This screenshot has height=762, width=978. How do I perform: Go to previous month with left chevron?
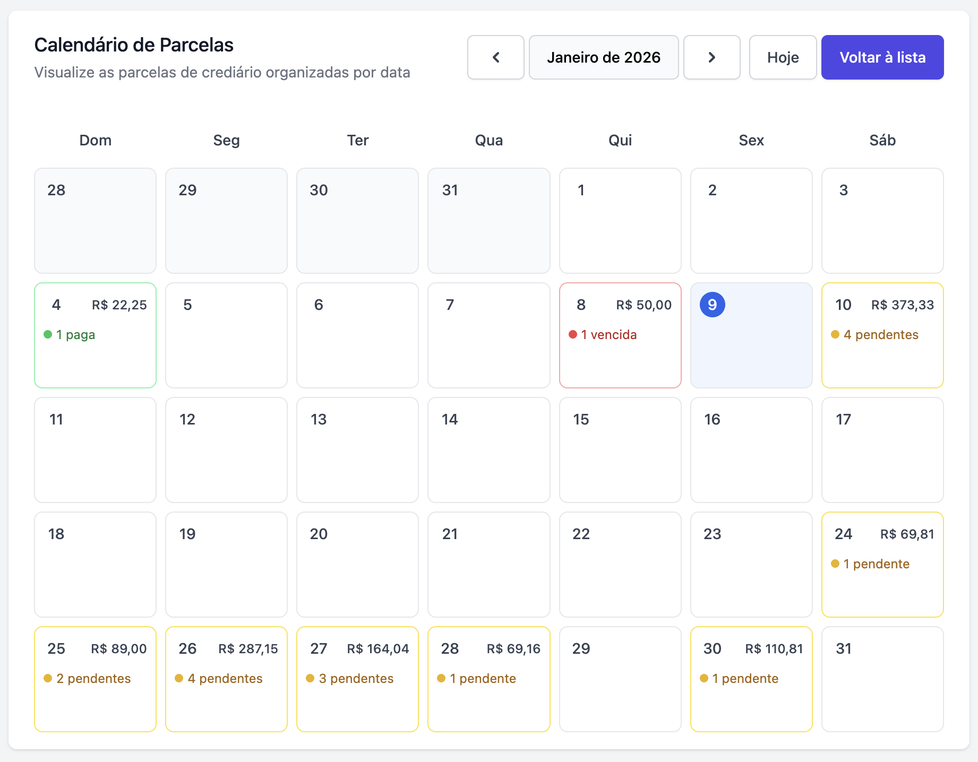[495, 57]
